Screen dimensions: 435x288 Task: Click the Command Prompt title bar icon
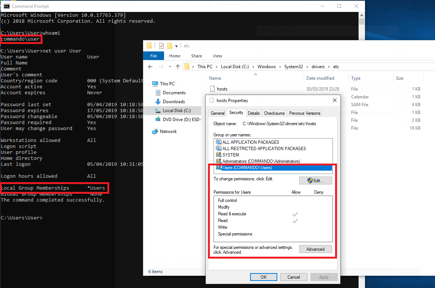[x=6, y=6]
